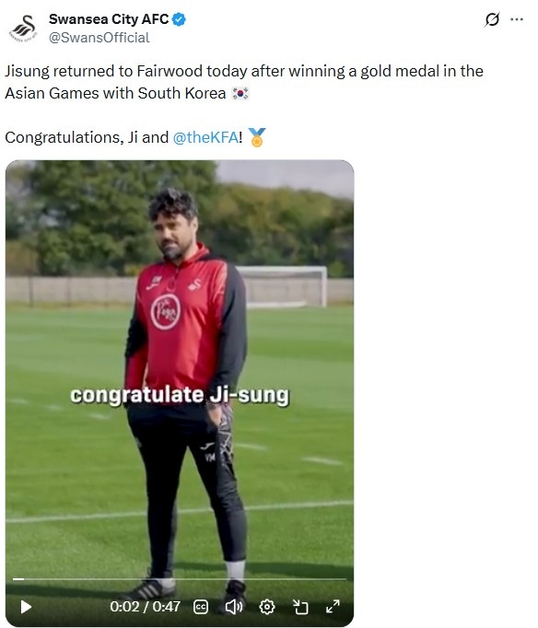This screenshot has width=538, height=628.
Task: Click the Swansea City AFC account name
Action: 109,18
